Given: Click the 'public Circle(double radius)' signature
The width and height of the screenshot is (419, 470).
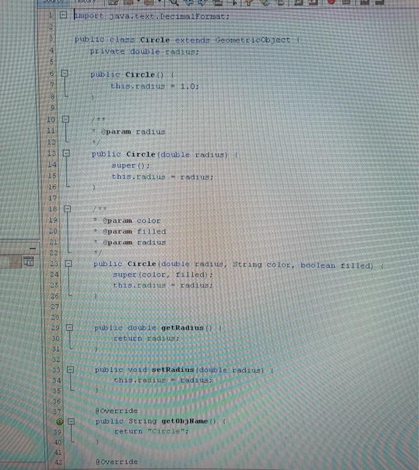Looking at the screenshot, I should point(159,154).
